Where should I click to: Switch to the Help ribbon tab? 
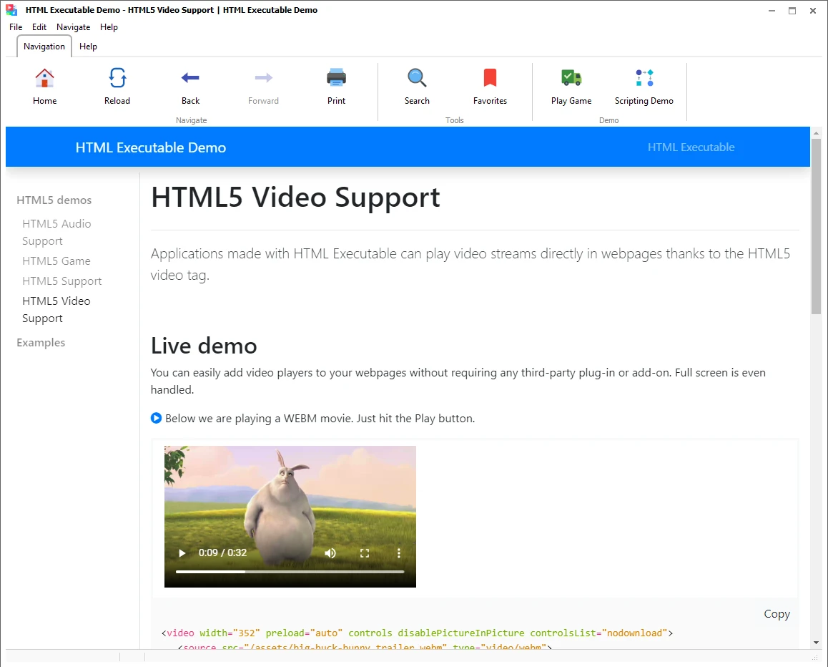(x=88, y=47)
